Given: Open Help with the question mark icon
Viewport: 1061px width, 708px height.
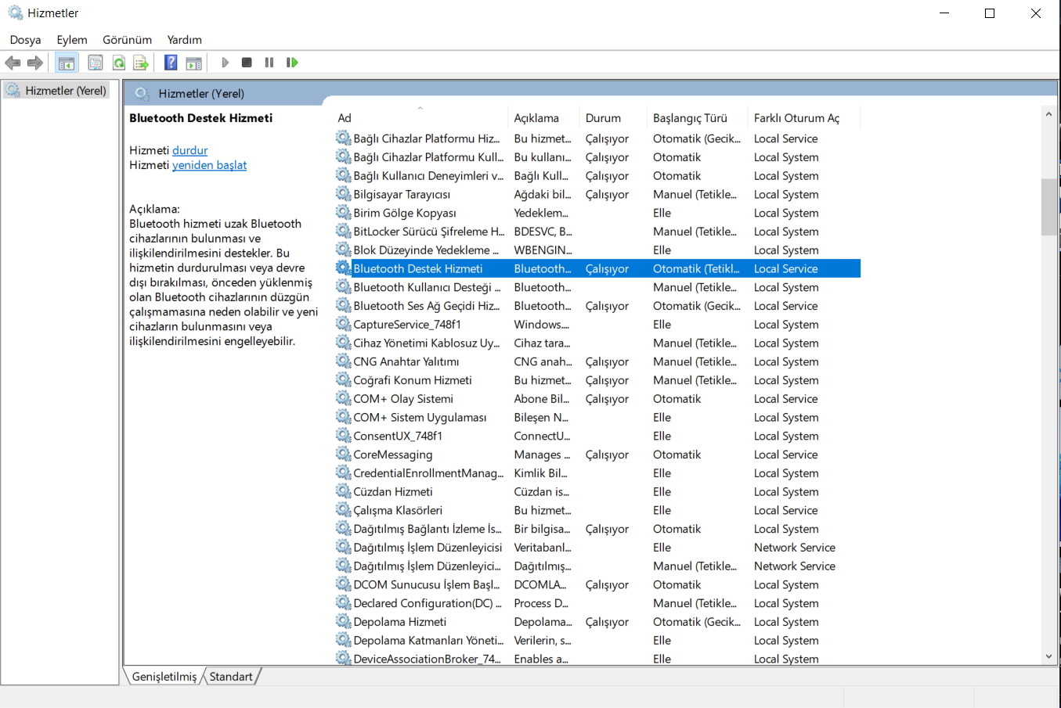Looking at the screenshot, I should pos(171,63).
